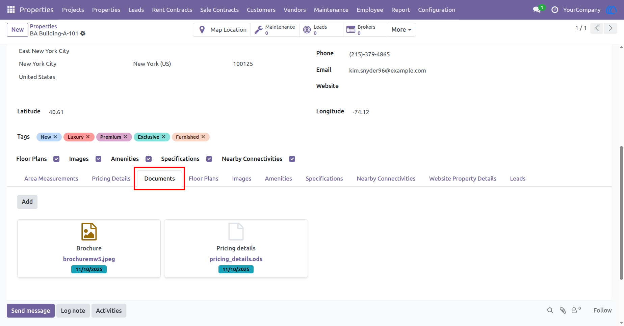The image size is (624, 326).
Task: Open the activities clock icon
Action: [x=555, y=10]
